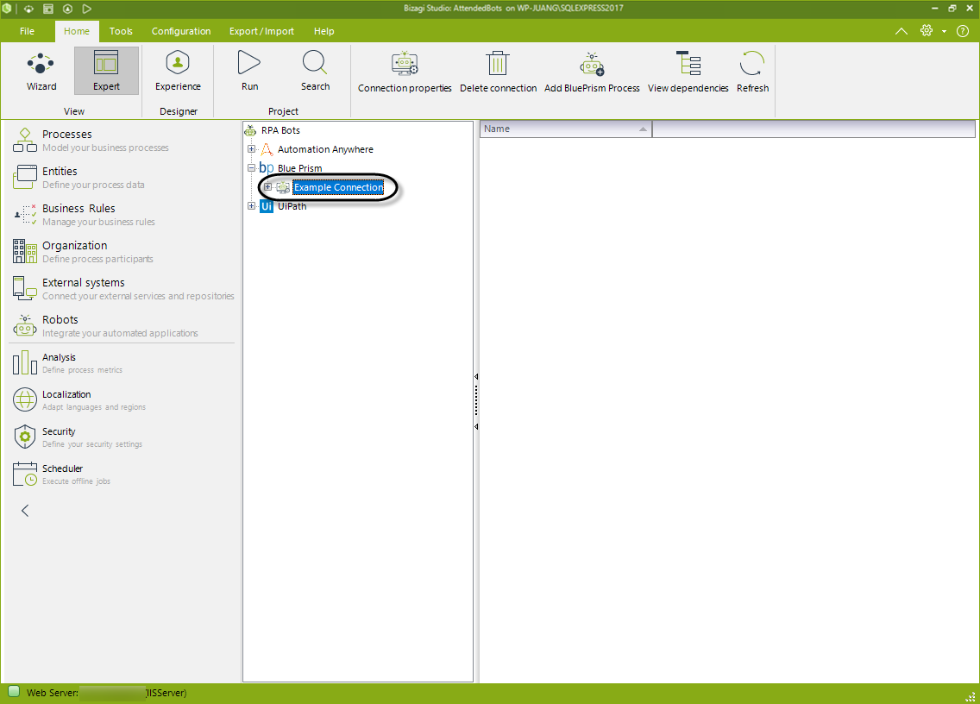Click the green Web Server status indicator
Viewport: 980px width, 704px height.
14,692
